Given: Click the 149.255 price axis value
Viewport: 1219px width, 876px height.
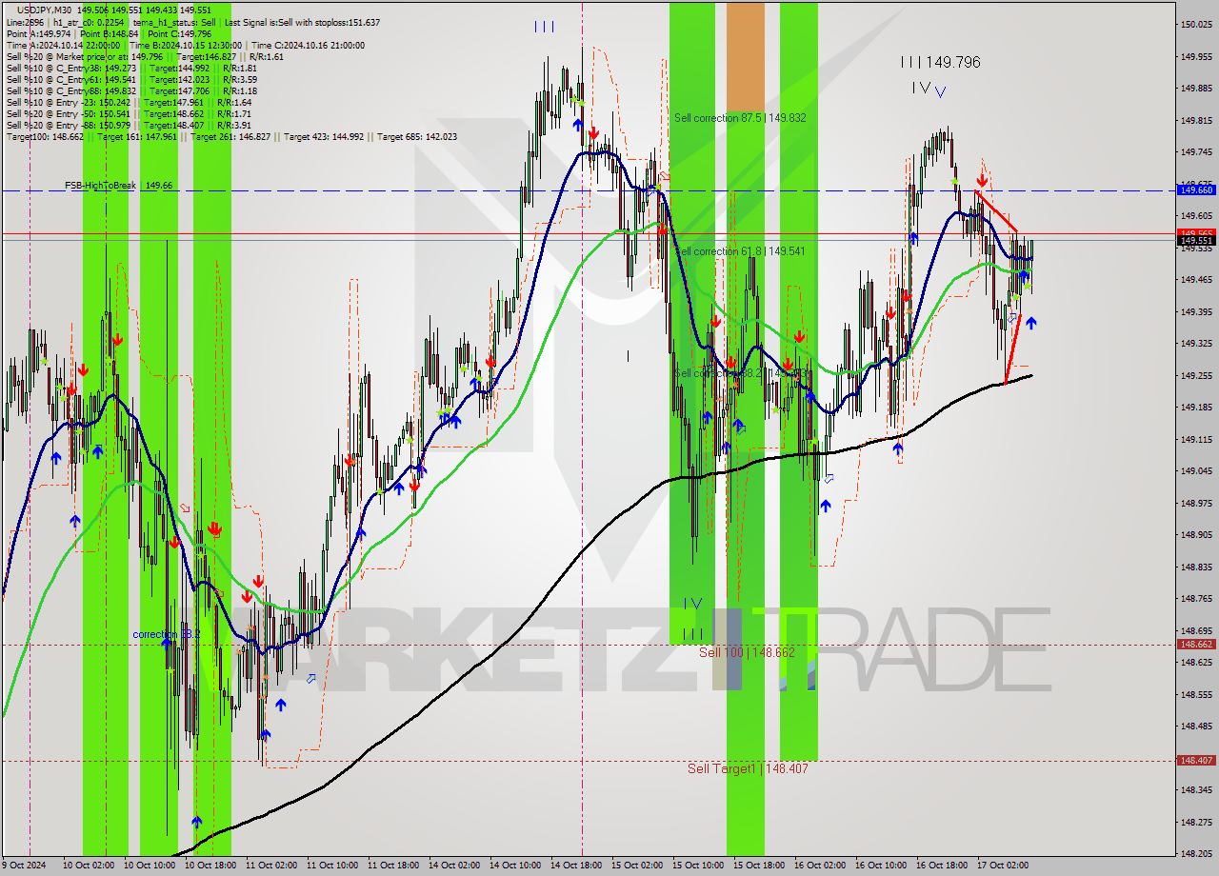Looking at the screenshot, I should click(1197, 376).
